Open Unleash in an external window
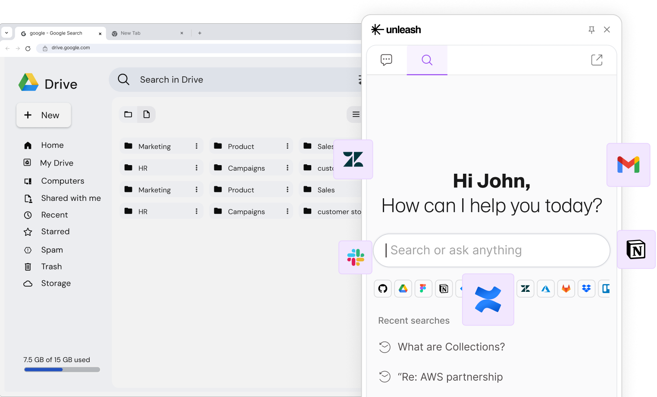 [597, 60]
